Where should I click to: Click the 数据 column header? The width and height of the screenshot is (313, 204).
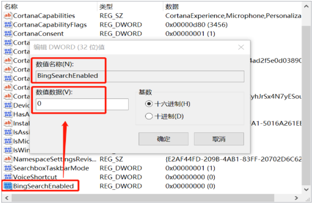point(172,6)
